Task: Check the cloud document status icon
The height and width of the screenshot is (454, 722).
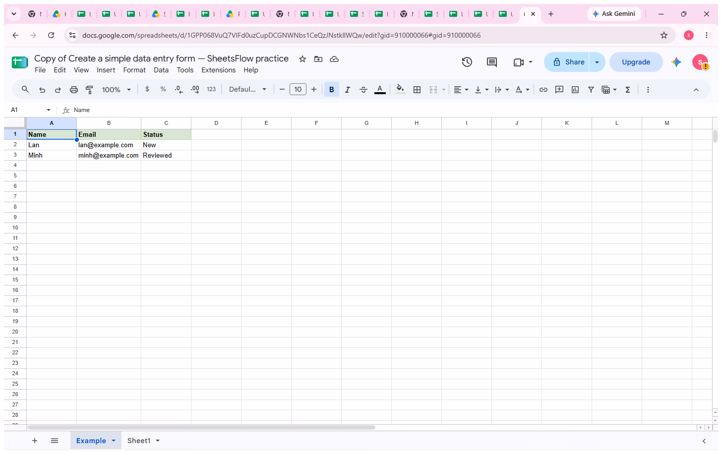Action: point(334,59)
